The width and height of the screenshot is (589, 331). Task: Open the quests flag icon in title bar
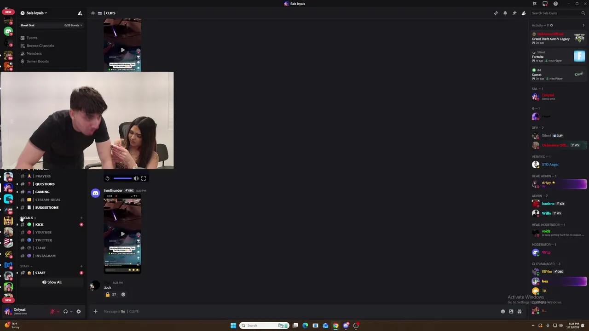(534, 4)
